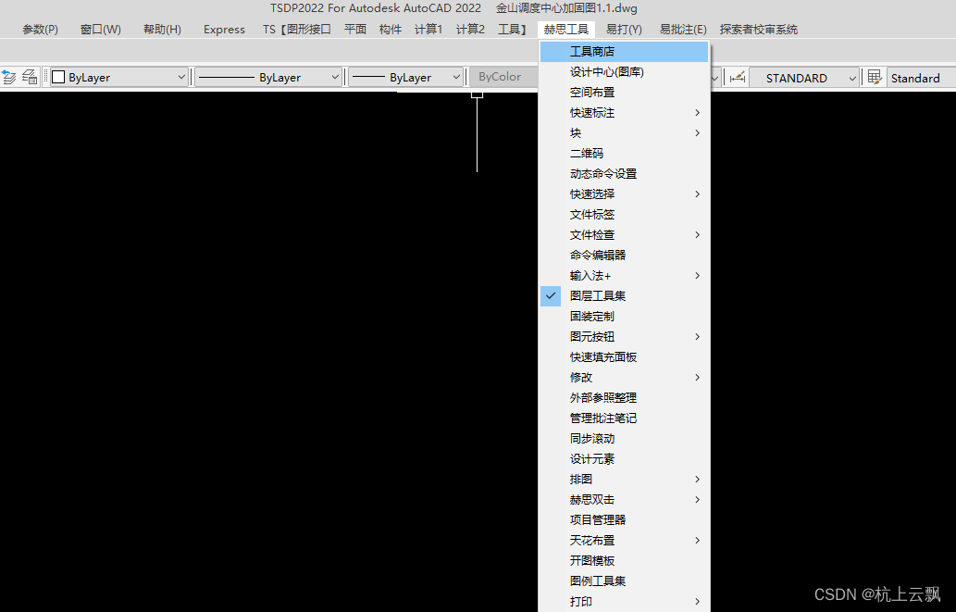Image resolution: width=956 pixels, height=612 pixels.
Task: Open the 计算2 menu
Action: tap(470, 30)
